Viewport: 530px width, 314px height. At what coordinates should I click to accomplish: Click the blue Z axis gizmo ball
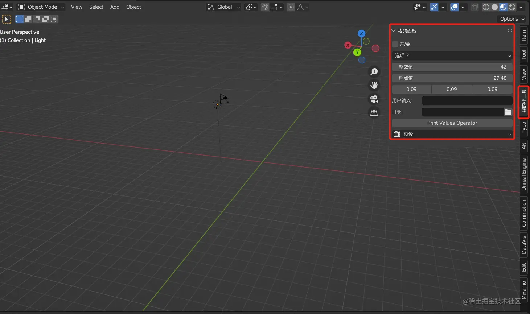(361, 33)
